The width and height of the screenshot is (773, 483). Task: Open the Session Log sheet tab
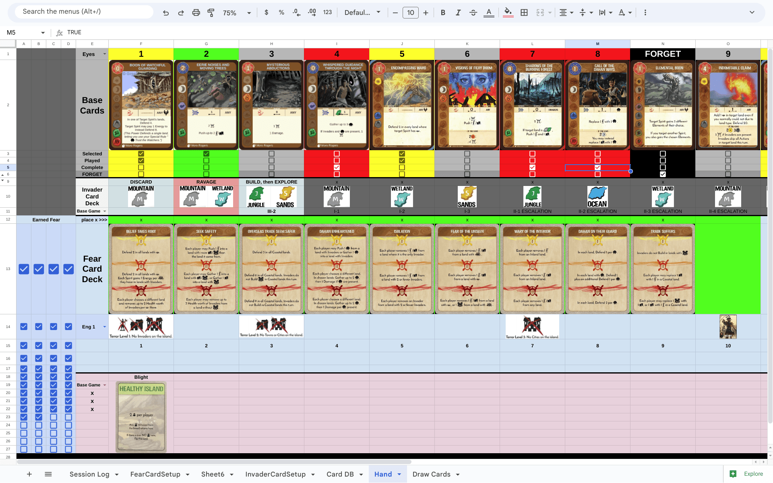[89, 474]
